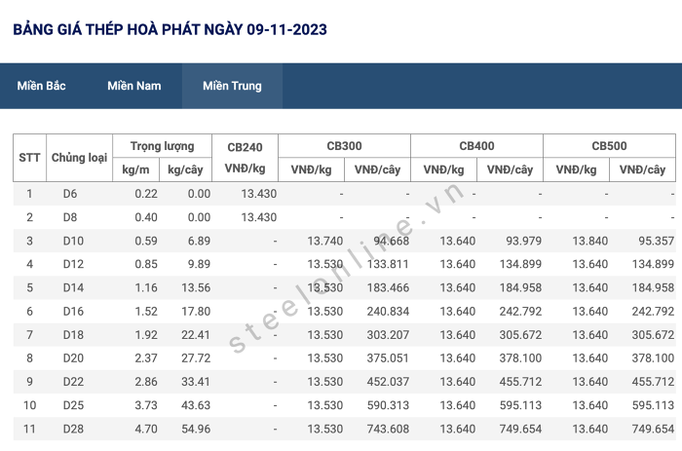Click the 240.834 value in D16 row
The height and width of the screenshot is (451, 682).
(x=388, y=311)
